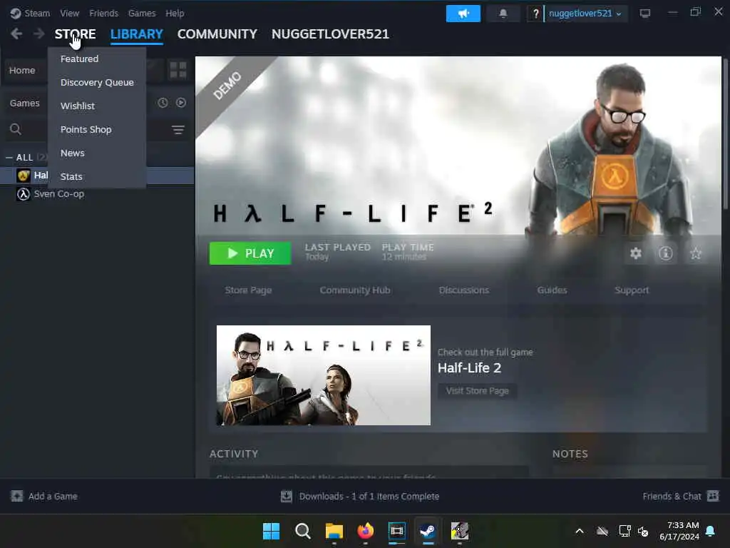
Task: Open Points Shop from Store menu
Action: 86,130
